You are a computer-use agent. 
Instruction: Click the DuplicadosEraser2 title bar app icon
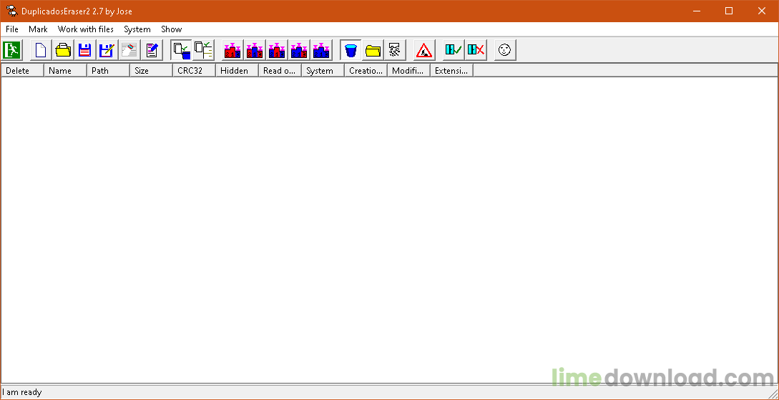coord(12,11)
